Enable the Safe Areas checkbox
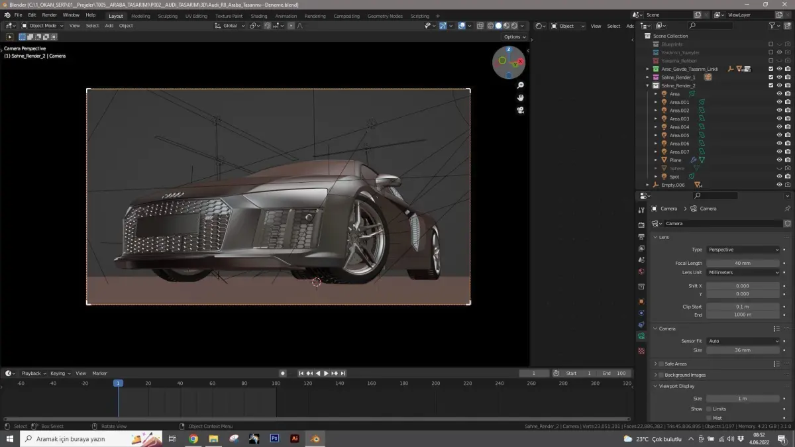Viewport: 795px width, 447px height. [x=661, y=364]
